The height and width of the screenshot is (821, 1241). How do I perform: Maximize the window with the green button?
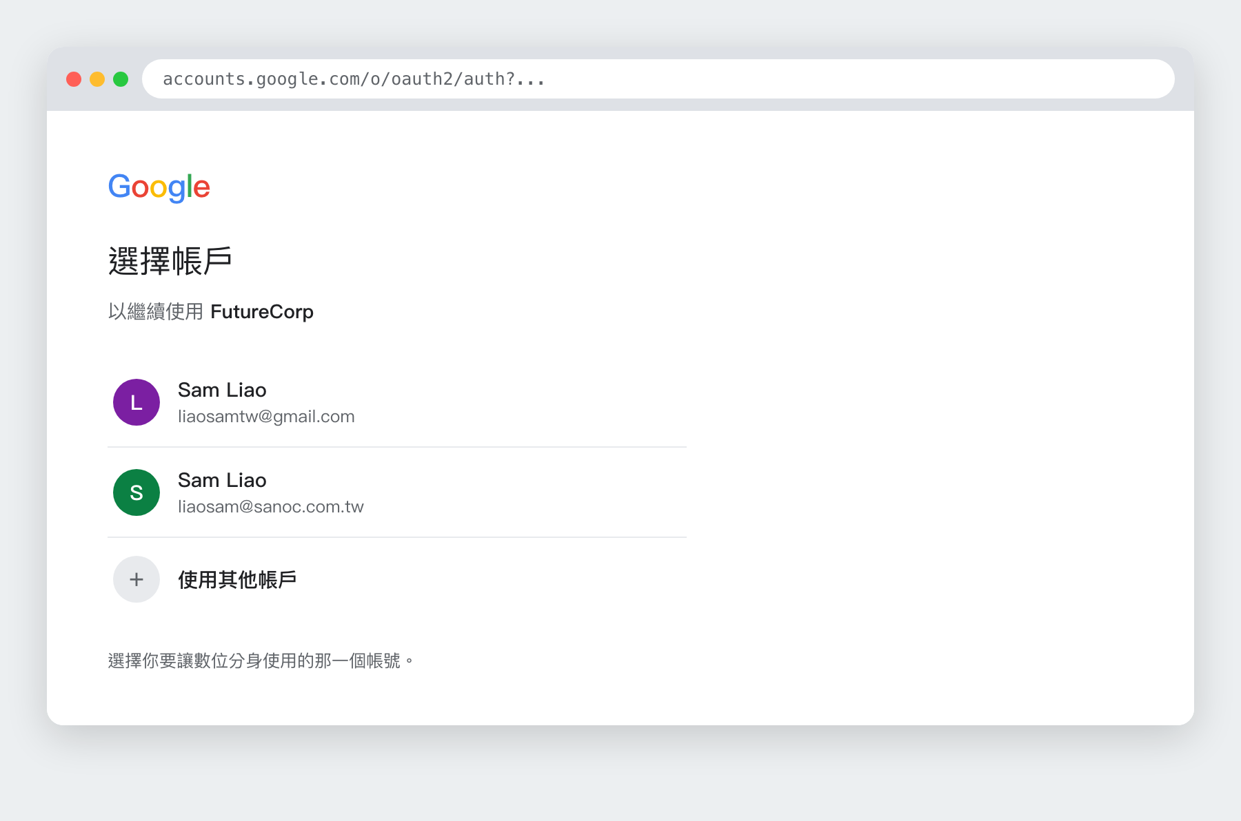pyautogui.click(x=121, y=79)
